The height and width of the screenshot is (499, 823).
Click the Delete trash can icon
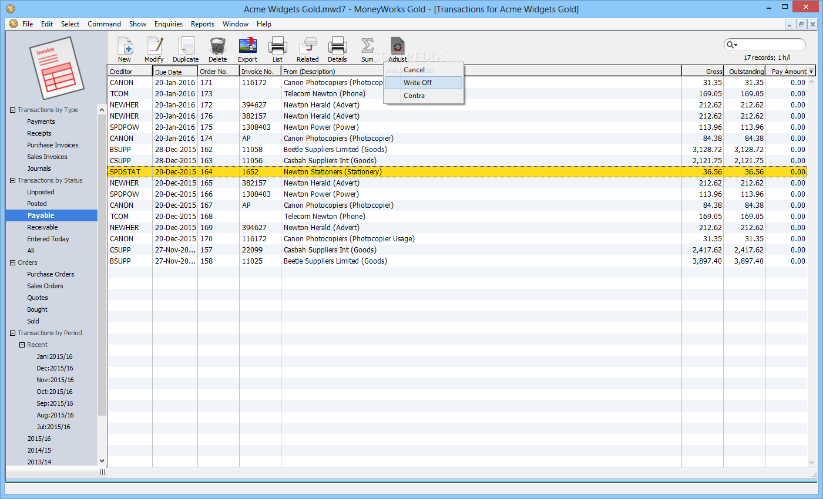(x=218, y=46)
